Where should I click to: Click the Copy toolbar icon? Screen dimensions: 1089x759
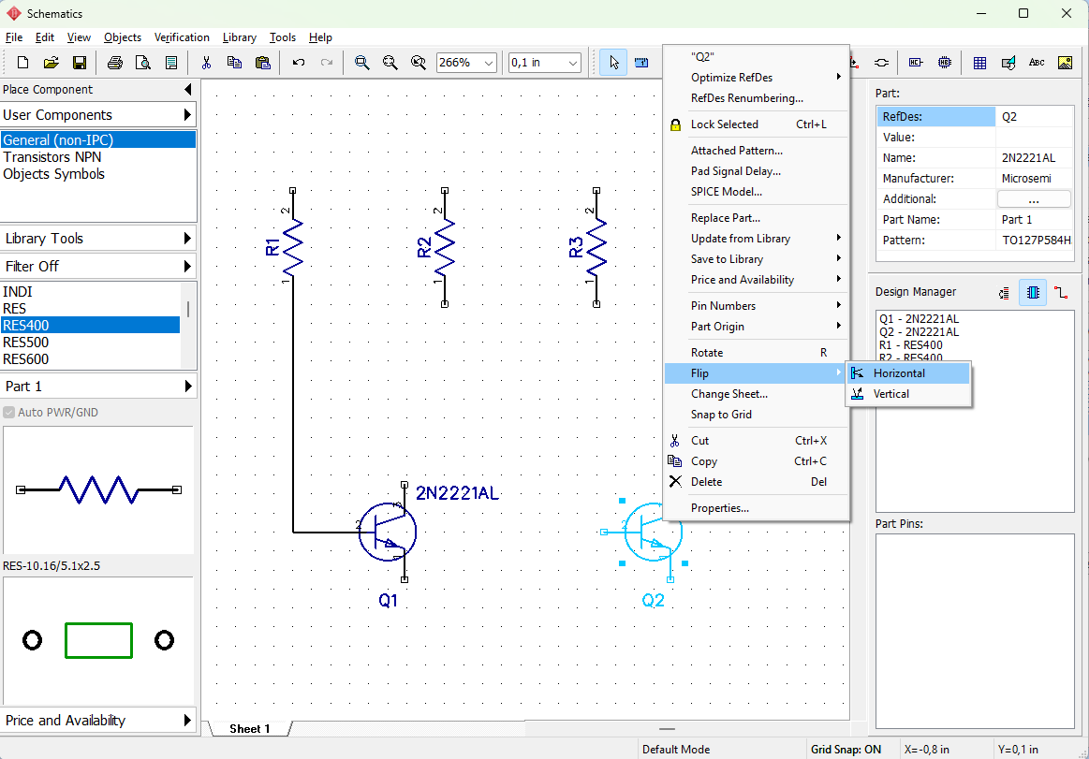click(x=235, y=63)
